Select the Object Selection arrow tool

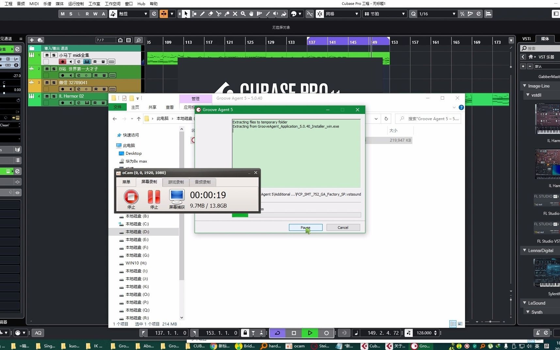186,14
